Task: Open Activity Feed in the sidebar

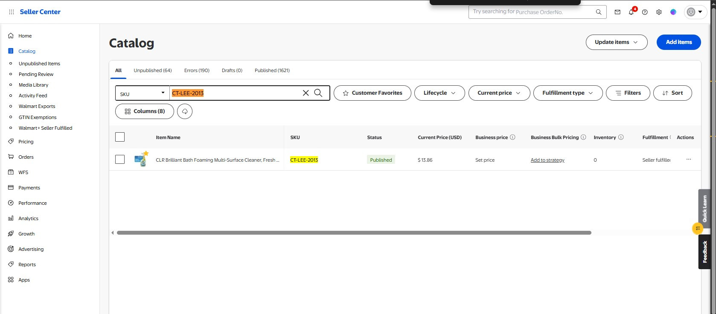Action: pyautogui.click(x=33, y=96)
